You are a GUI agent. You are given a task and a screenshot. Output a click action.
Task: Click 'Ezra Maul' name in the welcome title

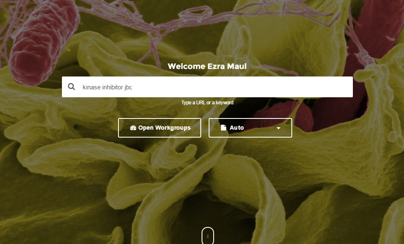point(227,66)
